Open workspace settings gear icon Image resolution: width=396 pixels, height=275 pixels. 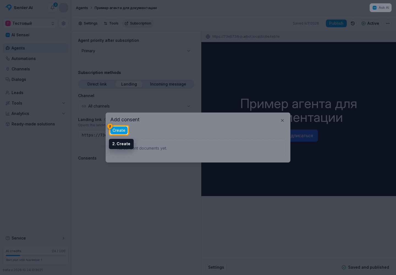[64, 23]
